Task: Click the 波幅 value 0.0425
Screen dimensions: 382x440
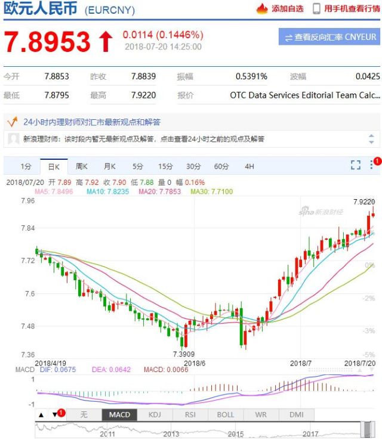Action: coord(368,76)
